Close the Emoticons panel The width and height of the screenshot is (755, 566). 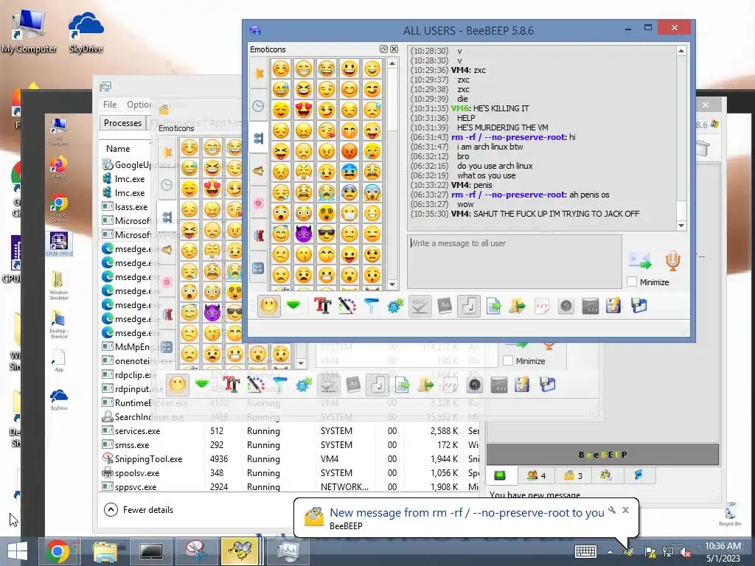[x=394, y=49]
